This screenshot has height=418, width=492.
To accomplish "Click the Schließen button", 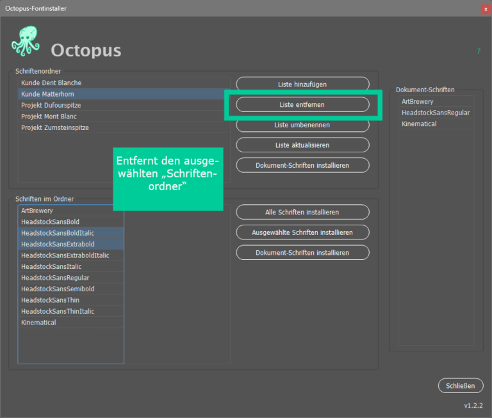I will point(461,386).
